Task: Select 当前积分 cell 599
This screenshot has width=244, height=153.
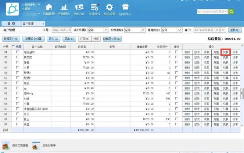Action: [x=162, y=99]
